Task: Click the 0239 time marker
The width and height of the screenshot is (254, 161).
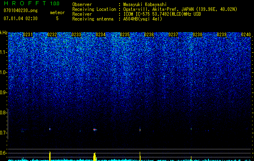Action: coord(222,35)
